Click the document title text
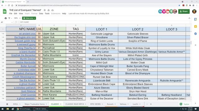The image size is (199, 111). [x=25, y=10]
